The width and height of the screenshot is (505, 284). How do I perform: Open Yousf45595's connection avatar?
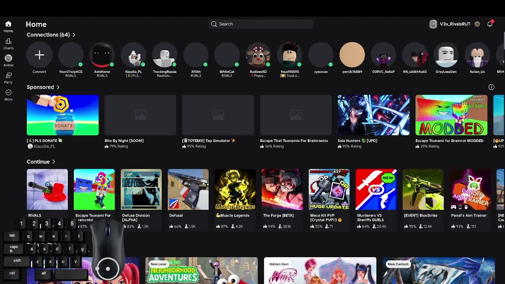pyautogui.click(x=290, y=55)
